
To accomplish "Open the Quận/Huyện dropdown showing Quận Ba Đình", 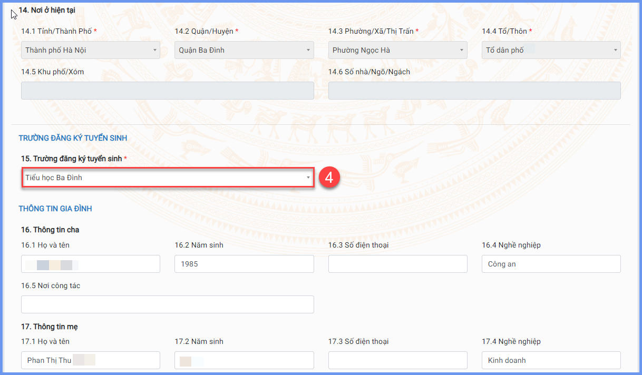I will pyautogui.click(x=244, y=50).
